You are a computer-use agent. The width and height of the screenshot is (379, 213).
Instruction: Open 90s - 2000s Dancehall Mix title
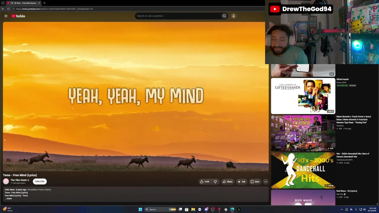click(353, 155)
